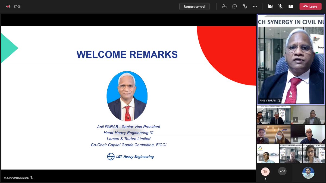Viewport: 326px width, 183px height.
Task: Select the bald man with glasses tile
Action: pyautogui.click(x=308, y=134)
